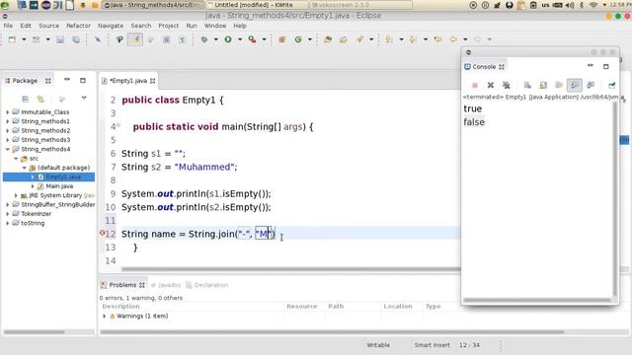Click the Debug (bug) toolbar icon
The width and height of the screenshot is (632, 355).
pos(204,39)
